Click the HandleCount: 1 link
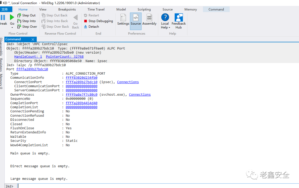This screenshot has width=299, height=188. click(28, 57)
